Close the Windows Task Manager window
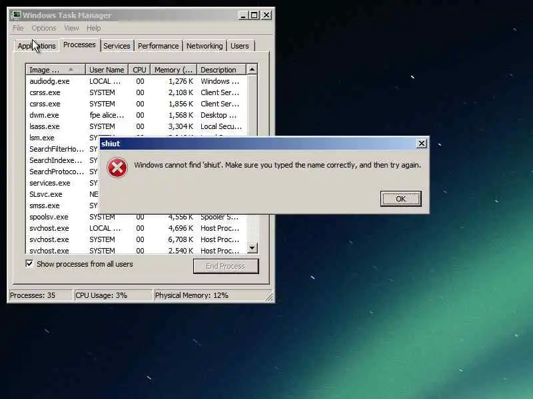The width and height of the screenshot is (533, 399). click(266, 15)
